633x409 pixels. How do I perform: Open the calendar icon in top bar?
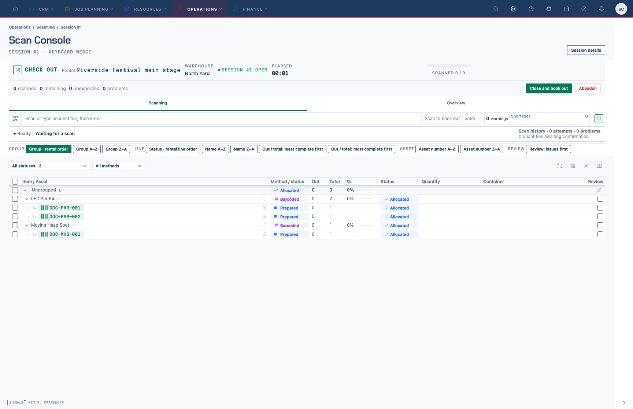(566, 9)
